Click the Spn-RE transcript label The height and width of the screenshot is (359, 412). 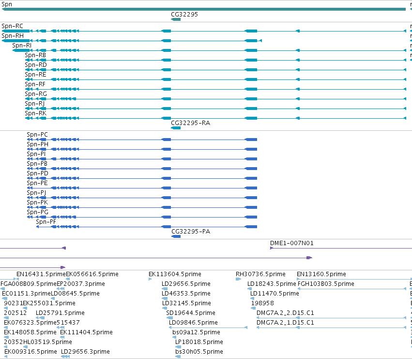(x=35, y=75)
